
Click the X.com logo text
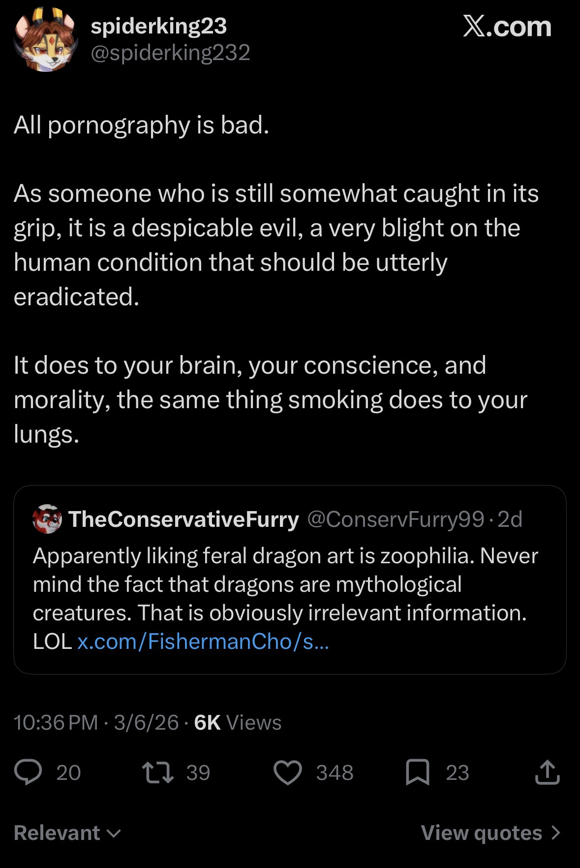click(507, 27)
